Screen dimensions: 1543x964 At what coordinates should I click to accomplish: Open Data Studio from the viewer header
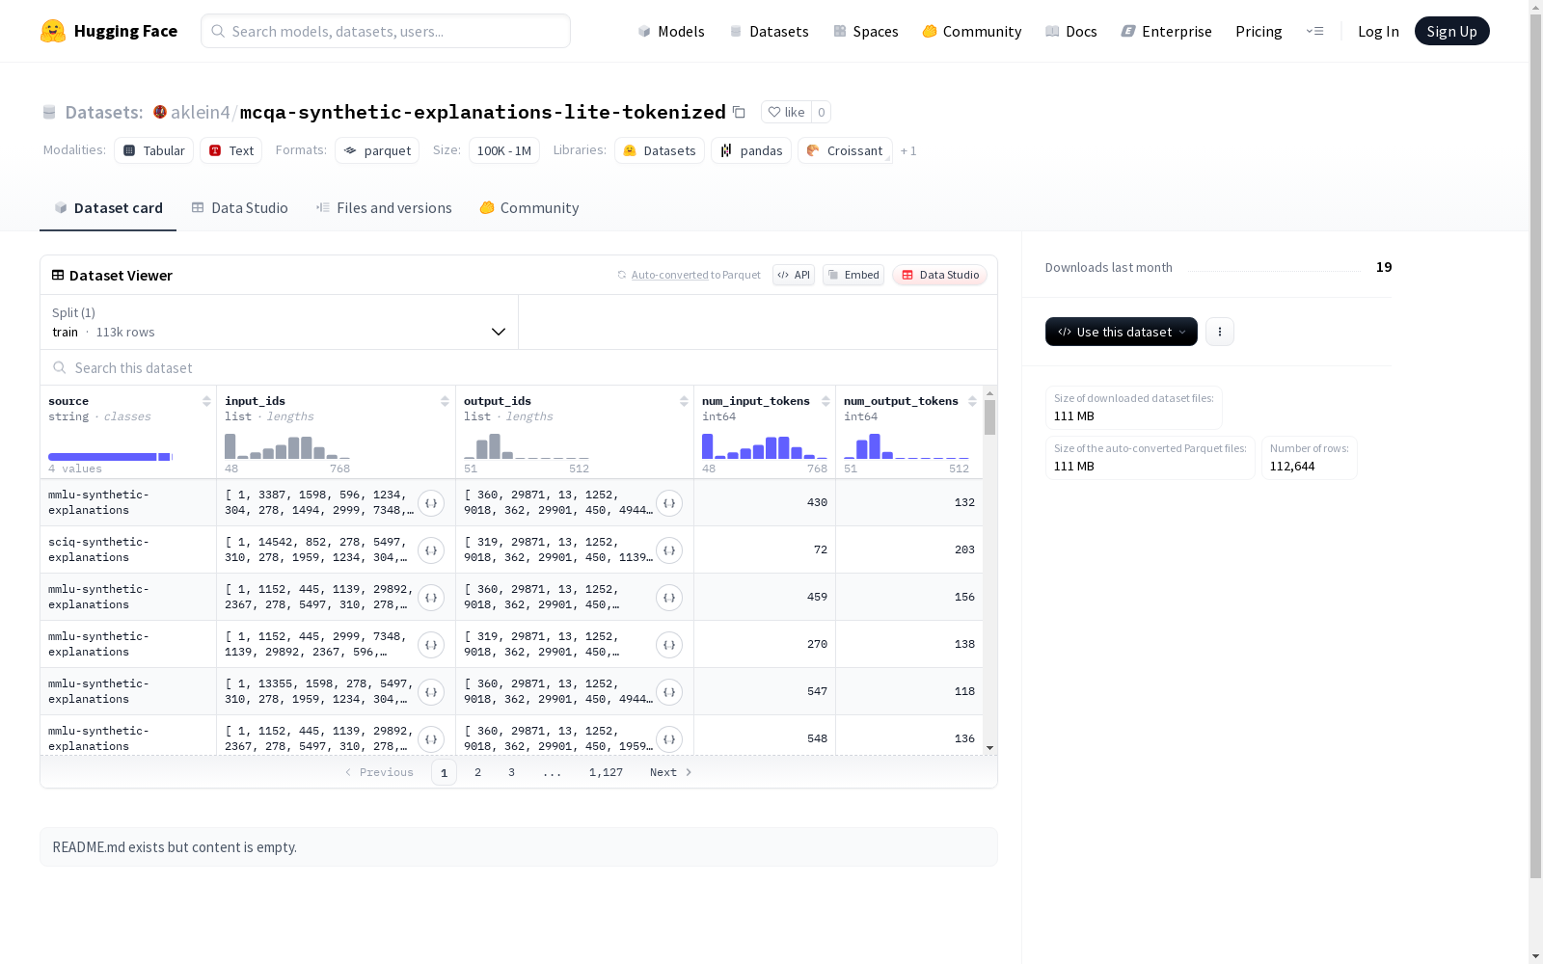tap(940, 275)
